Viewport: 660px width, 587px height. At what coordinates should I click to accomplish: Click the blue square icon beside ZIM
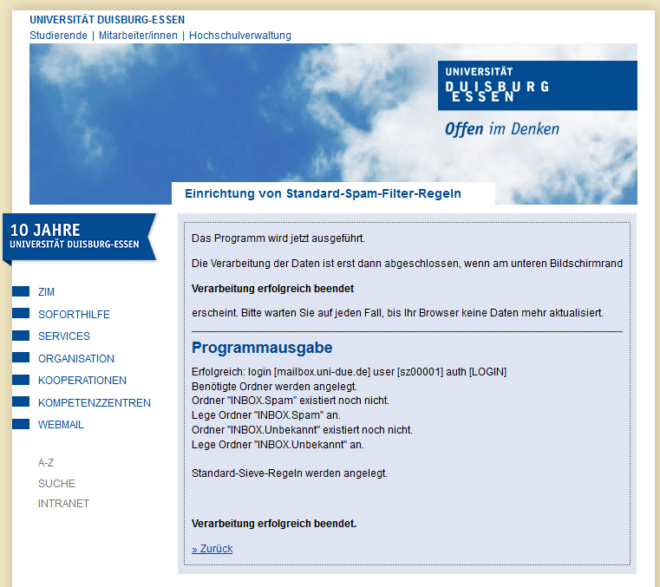[21, 292]
